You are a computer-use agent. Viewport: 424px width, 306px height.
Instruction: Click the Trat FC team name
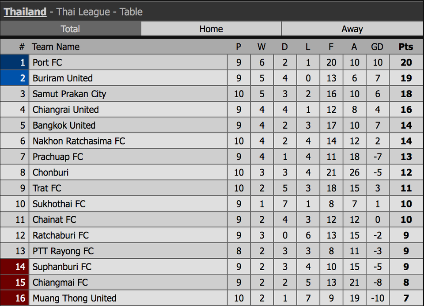47,188
